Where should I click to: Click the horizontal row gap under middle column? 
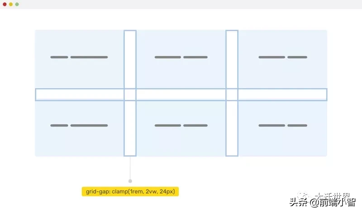click(x=181, y=95)
